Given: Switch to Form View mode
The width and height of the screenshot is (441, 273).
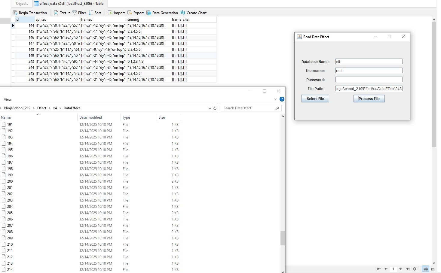Looking at the screenshot, I should point(433,269).
